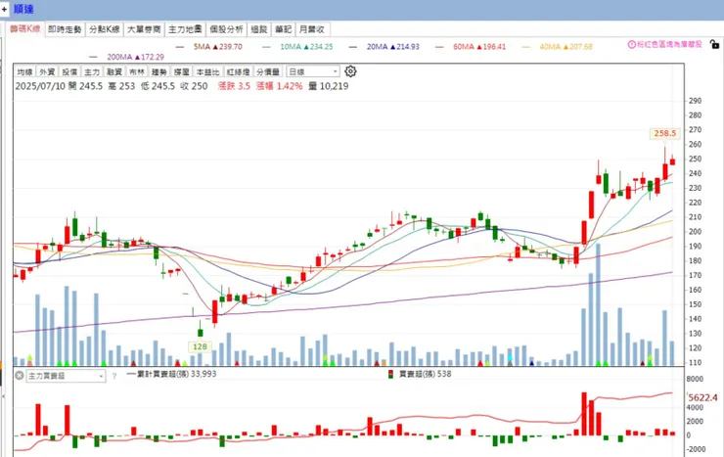Toggle the 主力 overlay button
Image resolution: width=724 pixels, height=457 pixels.
tap(92, 71)
